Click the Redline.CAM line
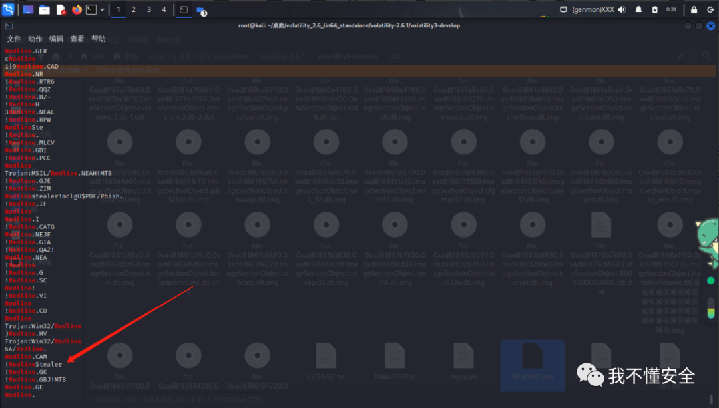719x408 pixels. point(26,357)
